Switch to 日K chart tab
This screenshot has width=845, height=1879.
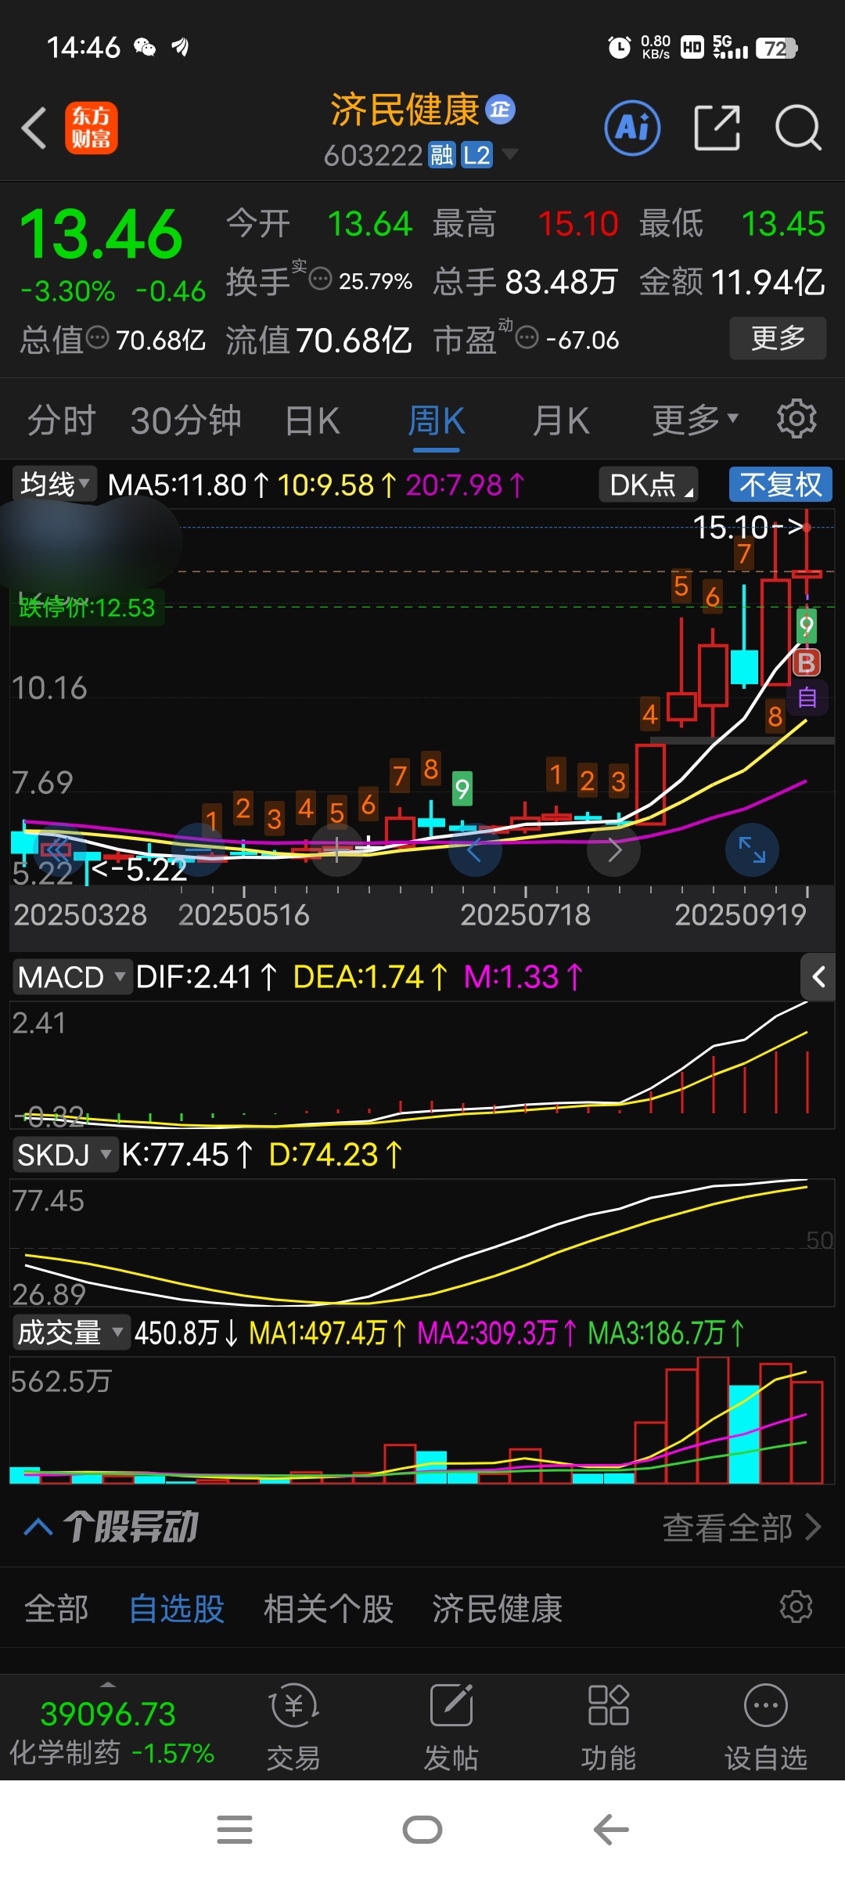(x=312, y=420)
